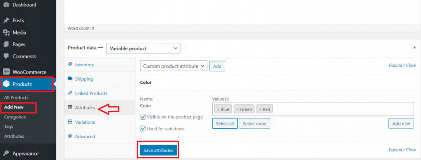Click the Add attribute button
This screenshot has height=160, width=421.
217,66
